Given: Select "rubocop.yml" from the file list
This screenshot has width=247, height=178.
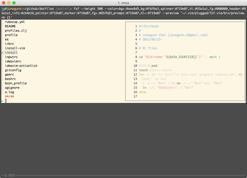Looking at the screenshot, I should 14,22.
